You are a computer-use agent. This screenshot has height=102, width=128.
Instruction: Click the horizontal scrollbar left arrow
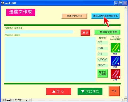(x=30, y=100)
